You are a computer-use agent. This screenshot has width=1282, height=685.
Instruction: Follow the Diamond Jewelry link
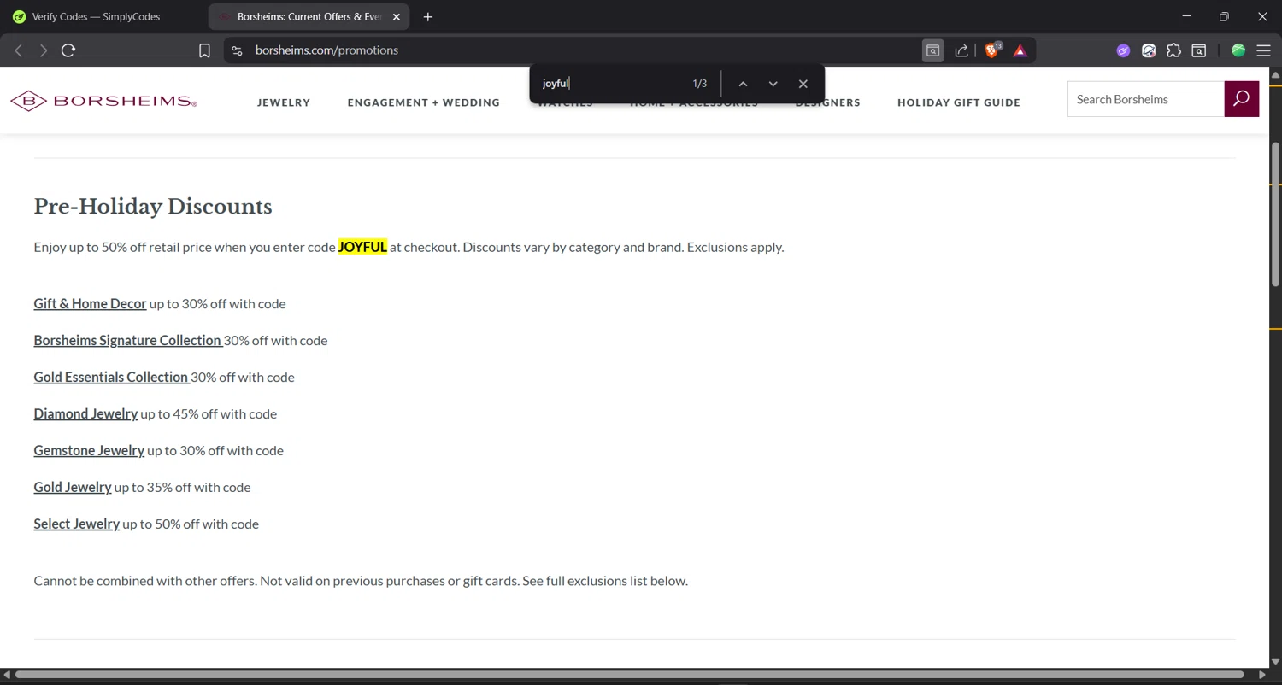coord(85,413)
